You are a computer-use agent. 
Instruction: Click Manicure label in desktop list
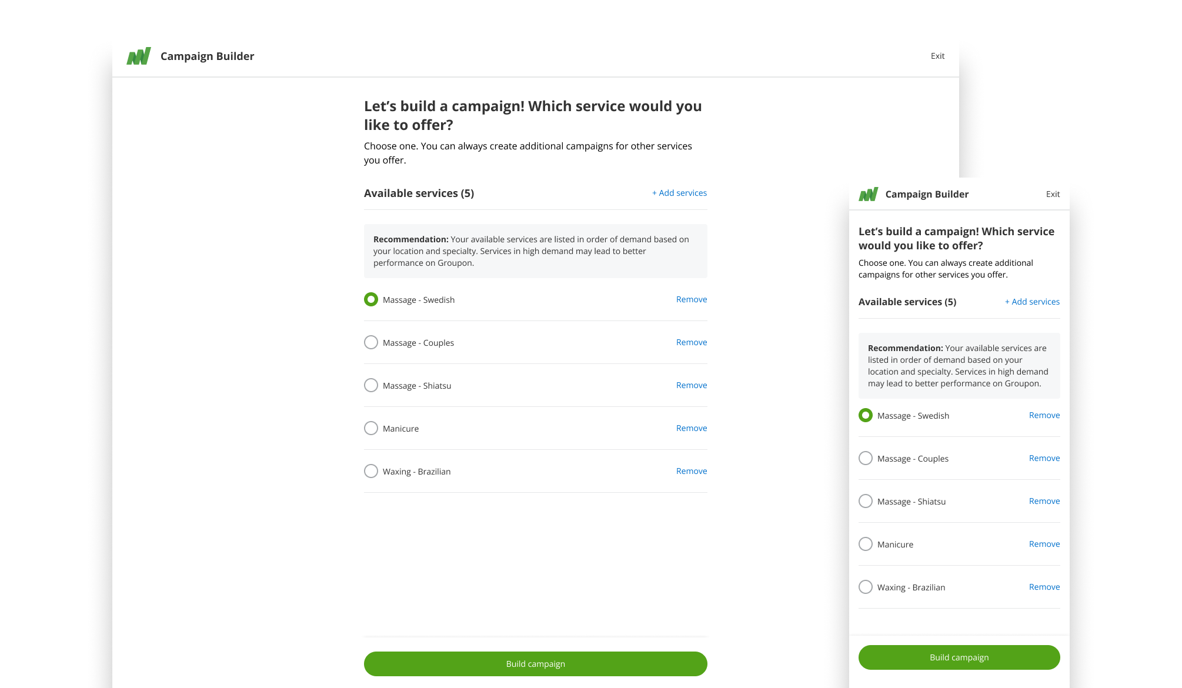pyautogui.click(x=401, y=429)
